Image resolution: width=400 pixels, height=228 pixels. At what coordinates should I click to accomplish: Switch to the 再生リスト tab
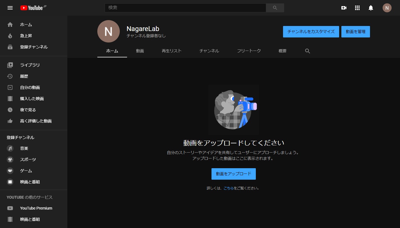pyautogui.click(x=172, y=51)
